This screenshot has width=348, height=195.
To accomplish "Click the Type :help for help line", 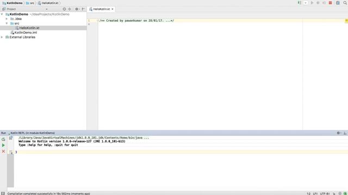I will tap(48, 145).
